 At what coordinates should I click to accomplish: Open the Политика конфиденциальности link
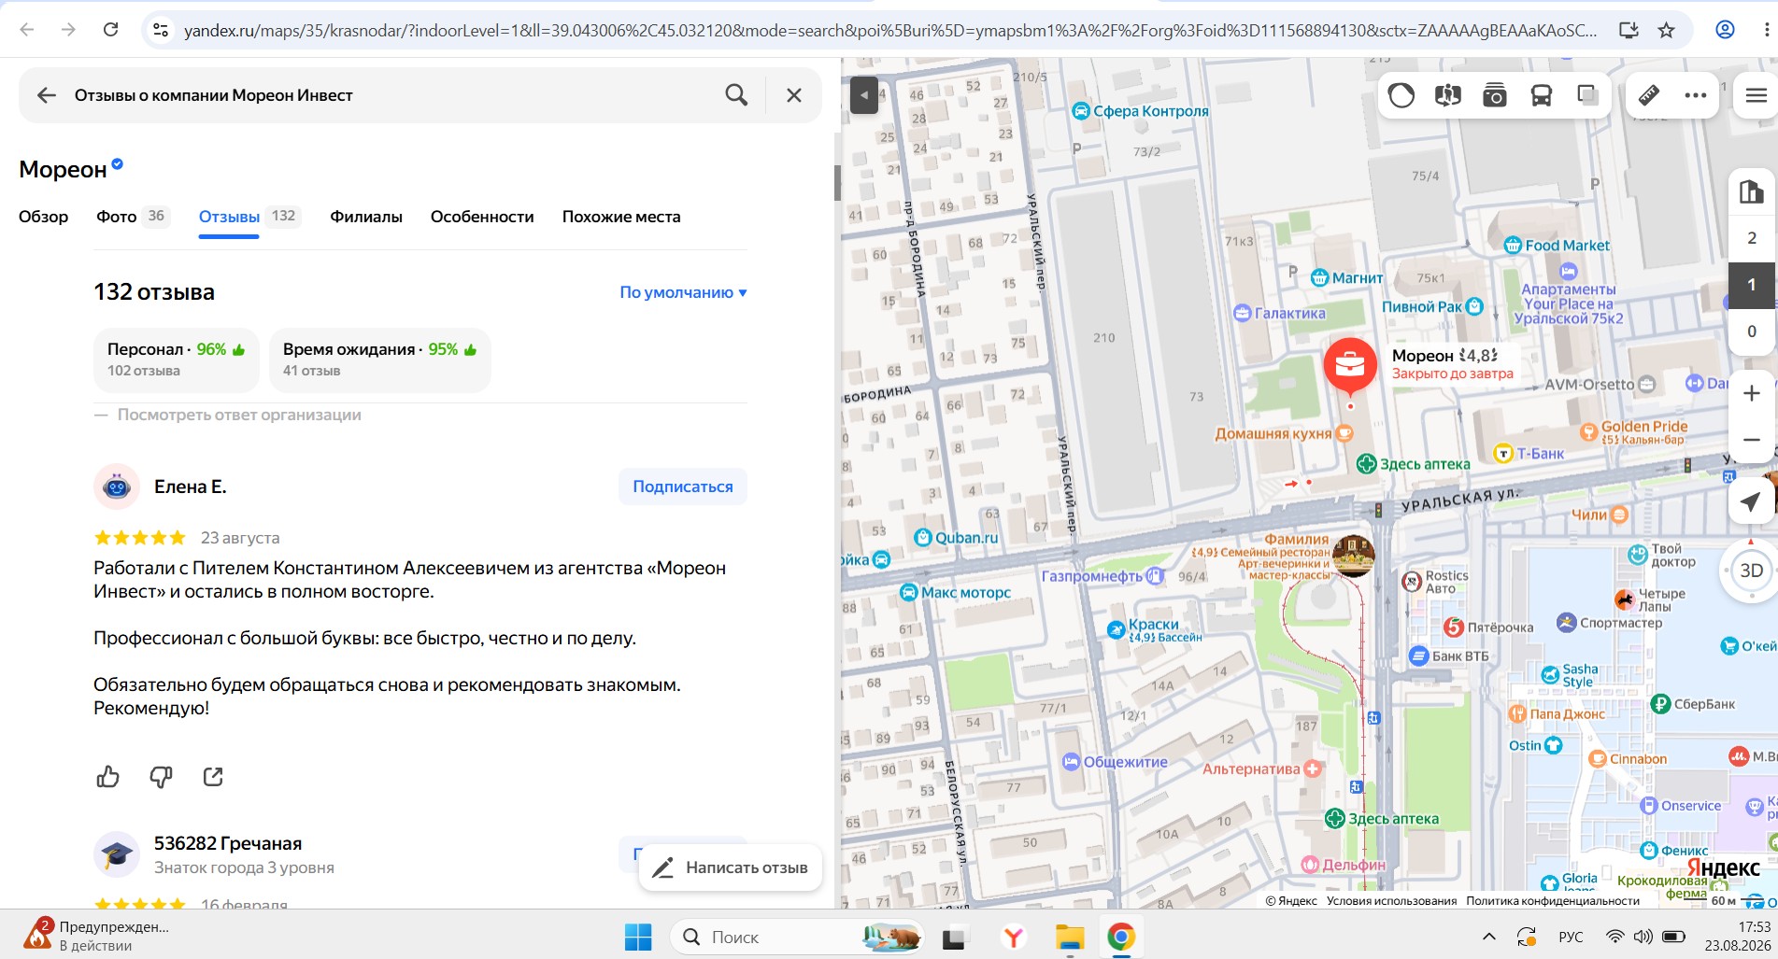pyautogui.click(x=1553, y=901)
